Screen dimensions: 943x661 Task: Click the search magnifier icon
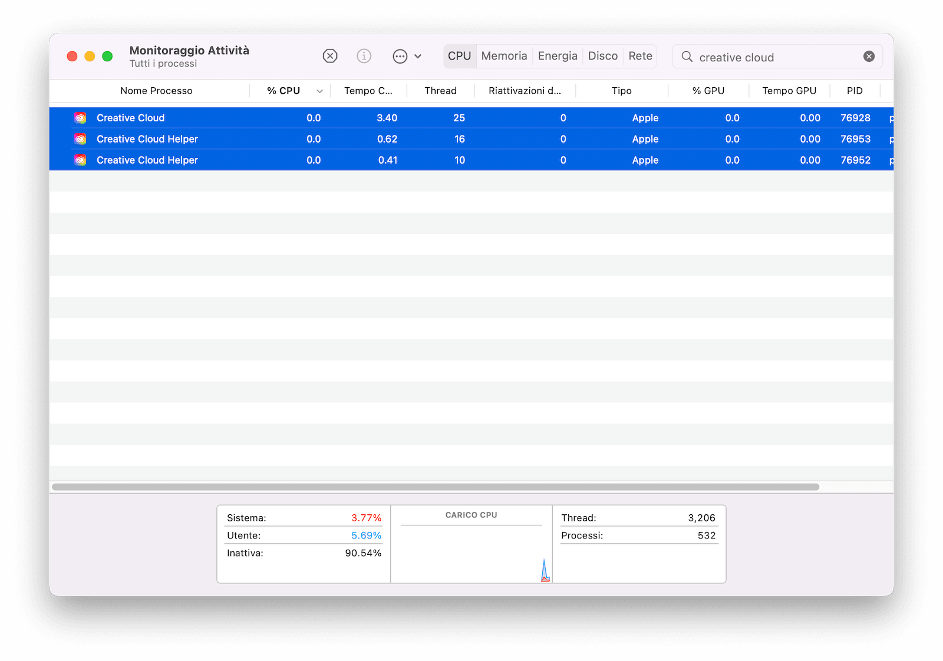tap(687, 57)
